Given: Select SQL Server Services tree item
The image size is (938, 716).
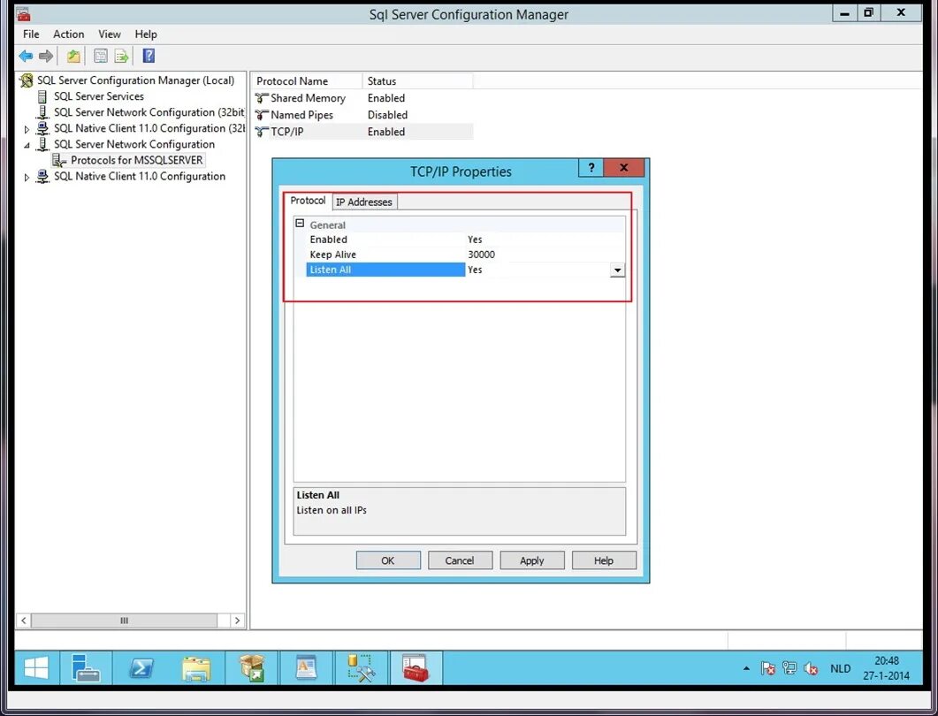Looking at the screenshot, I should (x=99, y=96).
